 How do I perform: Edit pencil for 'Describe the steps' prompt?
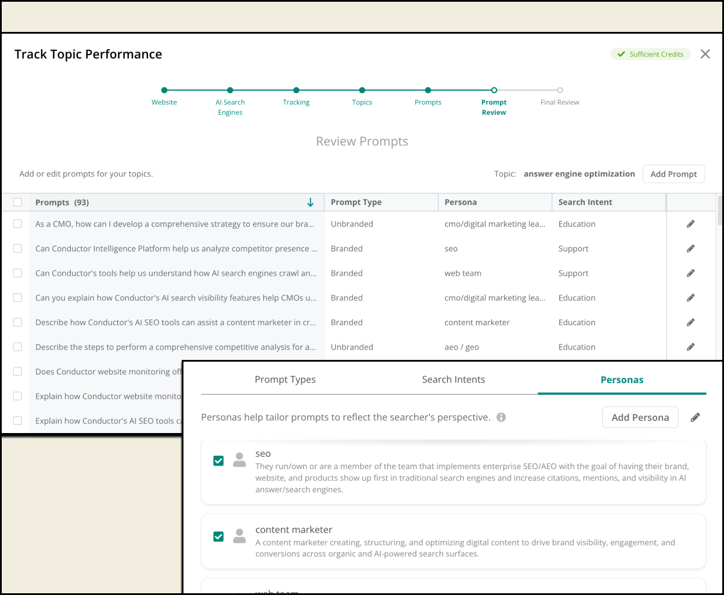tap(690, 347)
